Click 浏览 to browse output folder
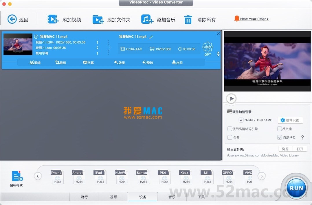Screen dimensions: 312x205 [x=285, y=149]
